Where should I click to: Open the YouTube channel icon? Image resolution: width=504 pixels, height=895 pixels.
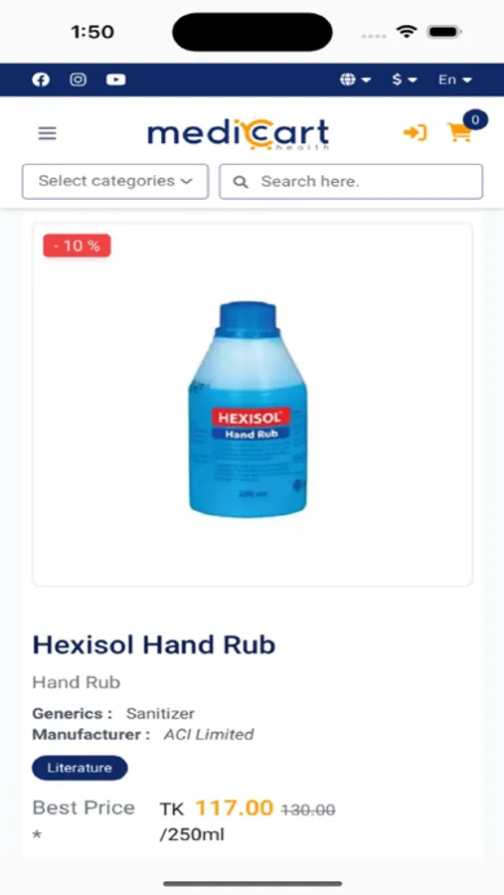(116, 80)
